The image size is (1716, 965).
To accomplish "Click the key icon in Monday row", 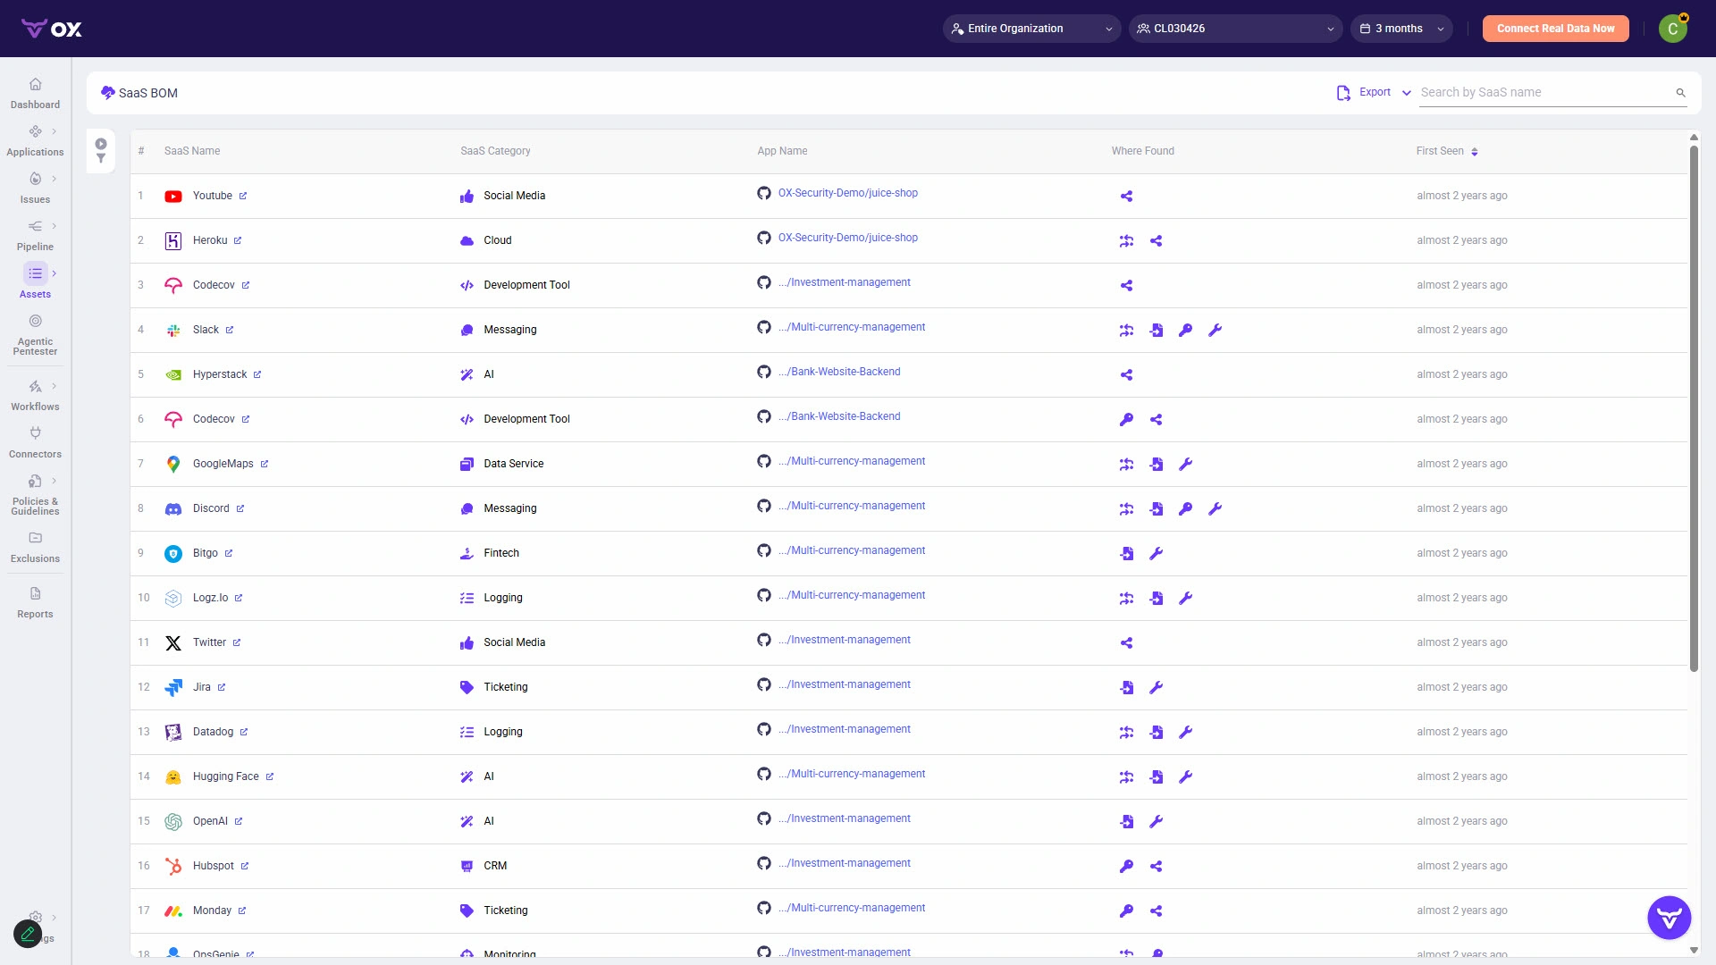I will coord(1126,911).
